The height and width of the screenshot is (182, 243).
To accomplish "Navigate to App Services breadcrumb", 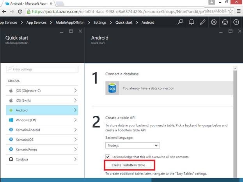I will [x=36, y=23].
